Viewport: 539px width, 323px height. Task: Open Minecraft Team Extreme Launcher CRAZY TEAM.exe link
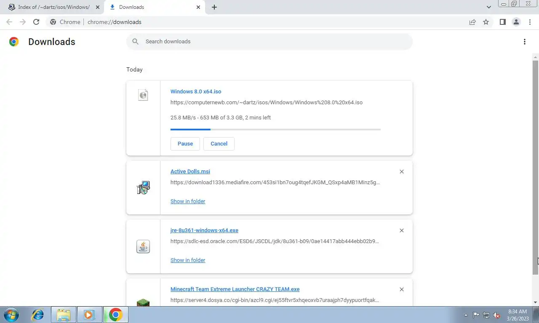[x=235, y=289]
